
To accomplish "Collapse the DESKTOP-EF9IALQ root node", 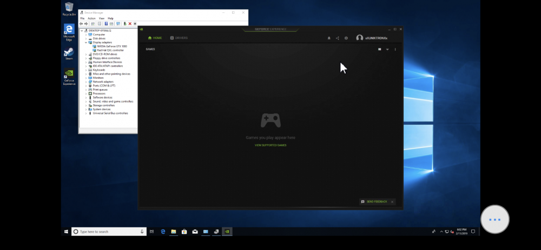I will pos(82,31).
